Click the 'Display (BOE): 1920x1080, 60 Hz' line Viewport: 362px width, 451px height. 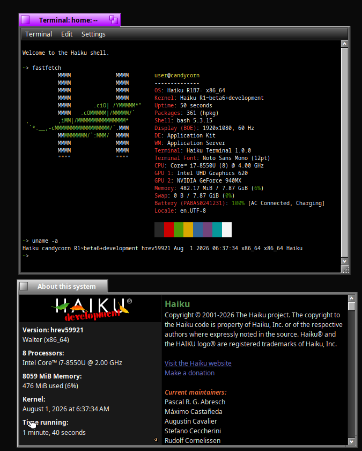click(204, 128)
